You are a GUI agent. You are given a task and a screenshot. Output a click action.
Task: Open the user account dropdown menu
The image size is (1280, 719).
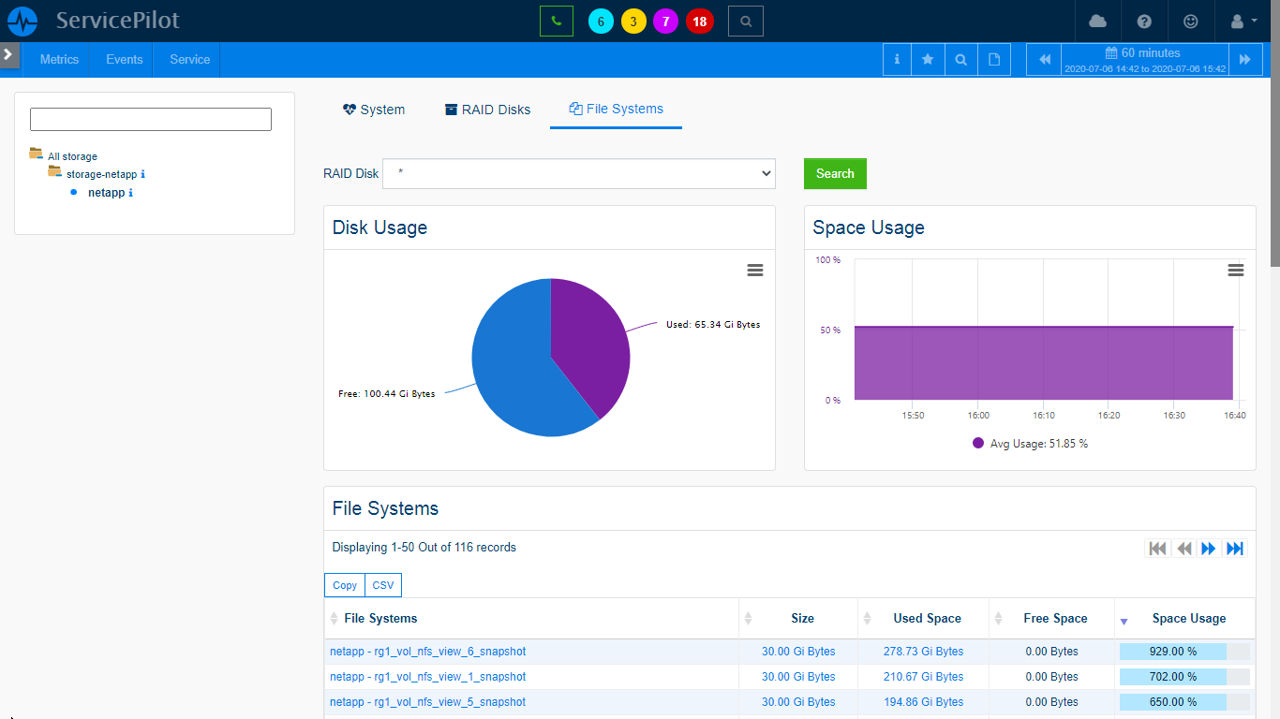coord(1240,21)
